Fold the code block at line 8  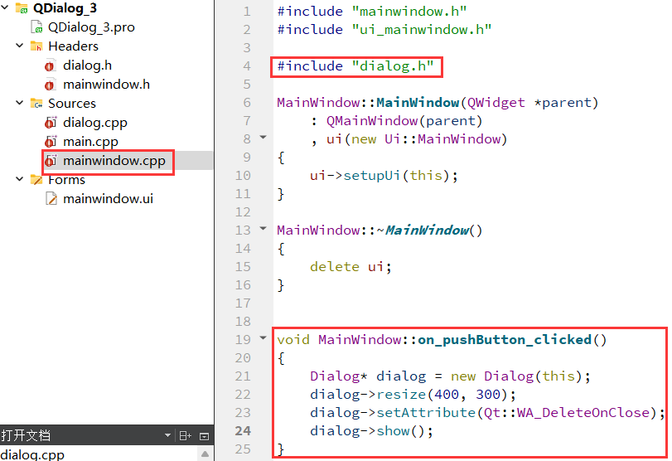click(x=263, y=138)
